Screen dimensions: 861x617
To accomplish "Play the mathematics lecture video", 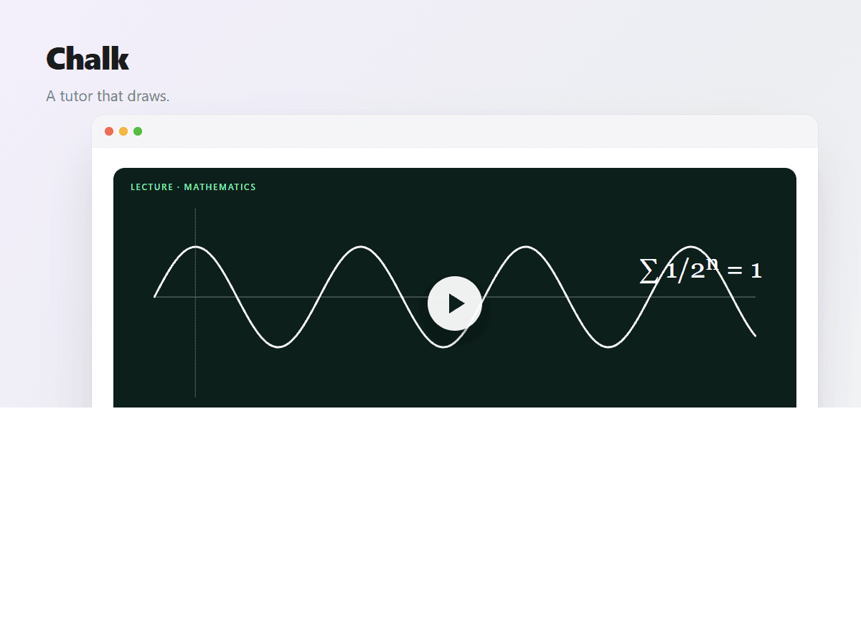I will 455,303.
